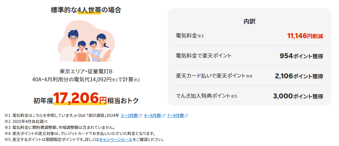Select the 17,206円 savings amount

coord(80,98)
